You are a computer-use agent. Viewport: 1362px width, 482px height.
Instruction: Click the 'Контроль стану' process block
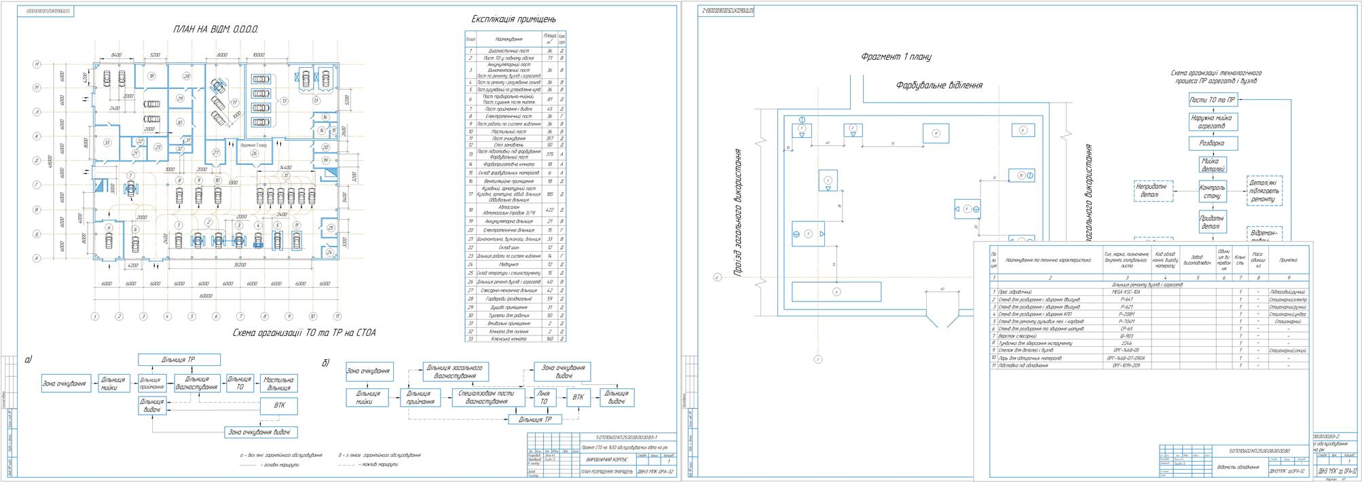pyautogui.click(x=1212, y=191)
